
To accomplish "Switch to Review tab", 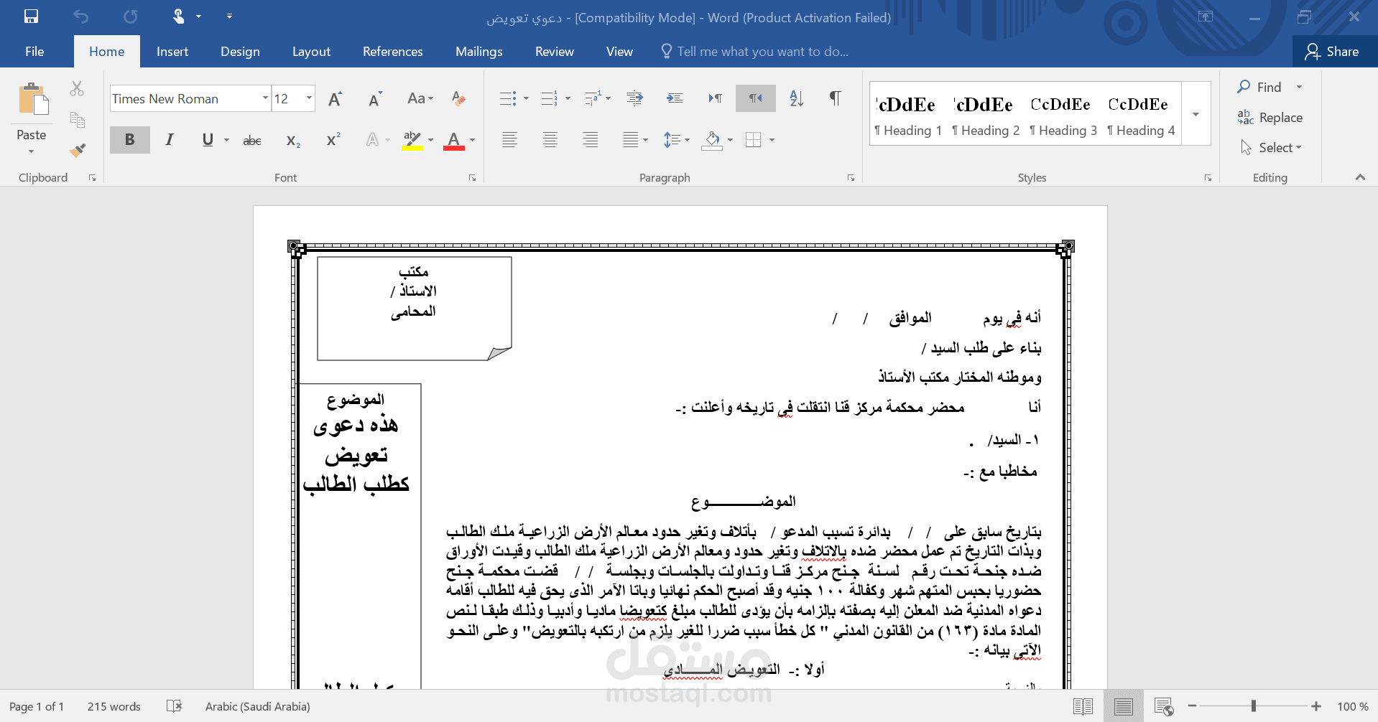I will 554,52.
